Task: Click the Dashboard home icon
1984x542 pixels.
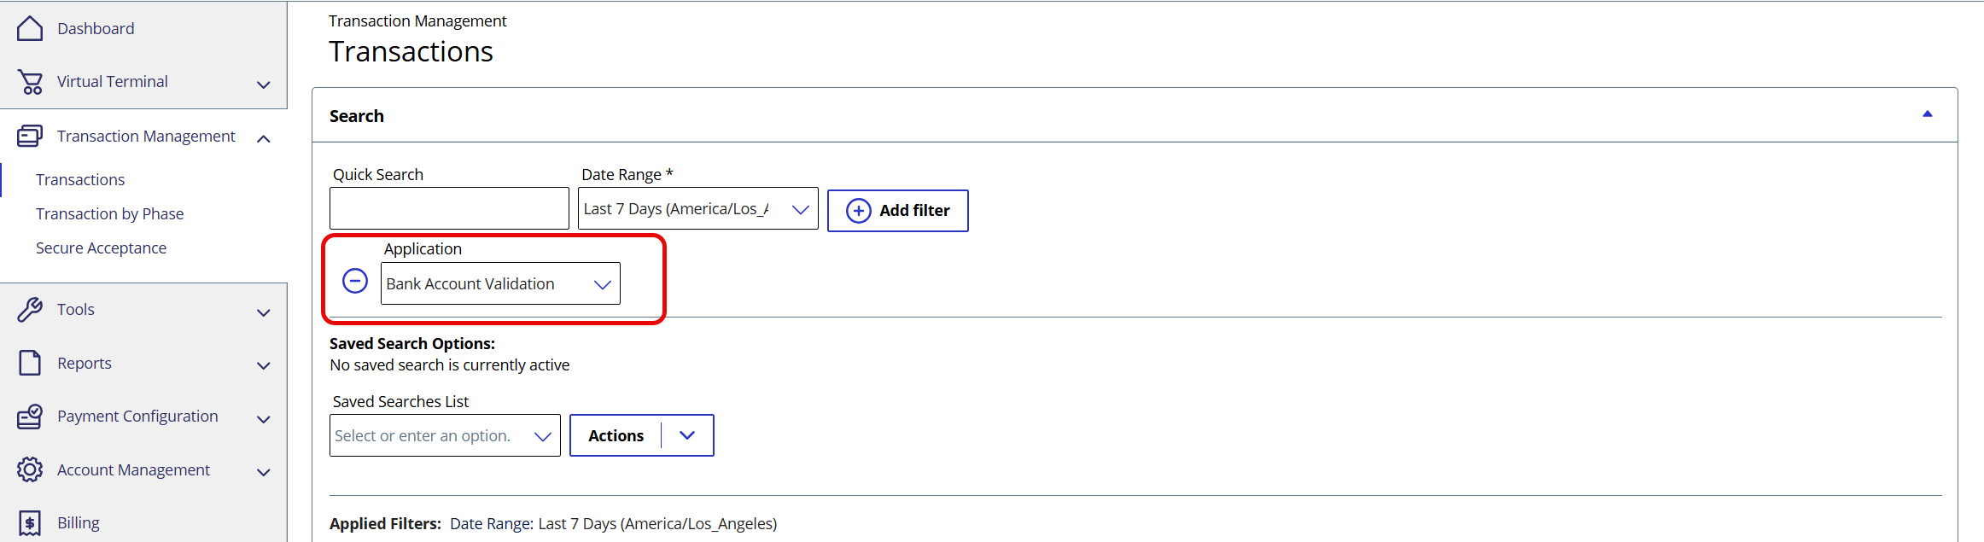Action: click(30, 28)
